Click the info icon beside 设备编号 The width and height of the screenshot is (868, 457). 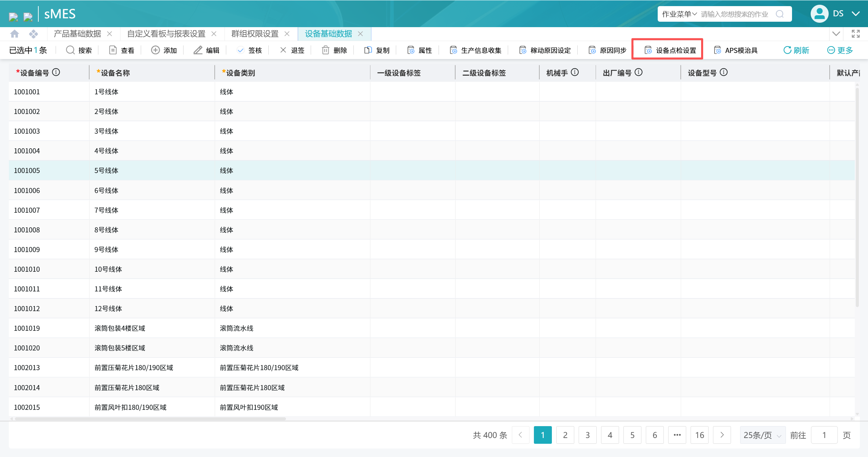(56, 72)
